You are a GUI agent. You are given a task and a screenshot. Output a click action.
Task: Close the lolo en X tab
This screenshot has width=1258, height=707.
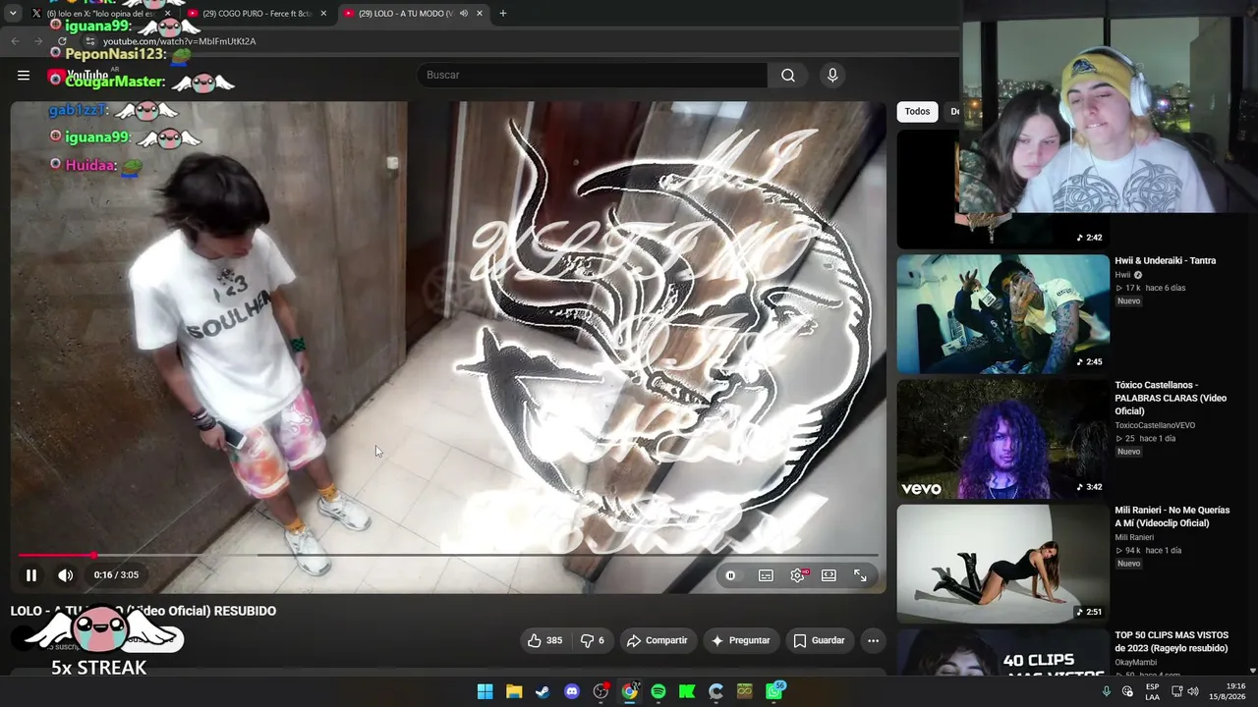pos(167,14)
